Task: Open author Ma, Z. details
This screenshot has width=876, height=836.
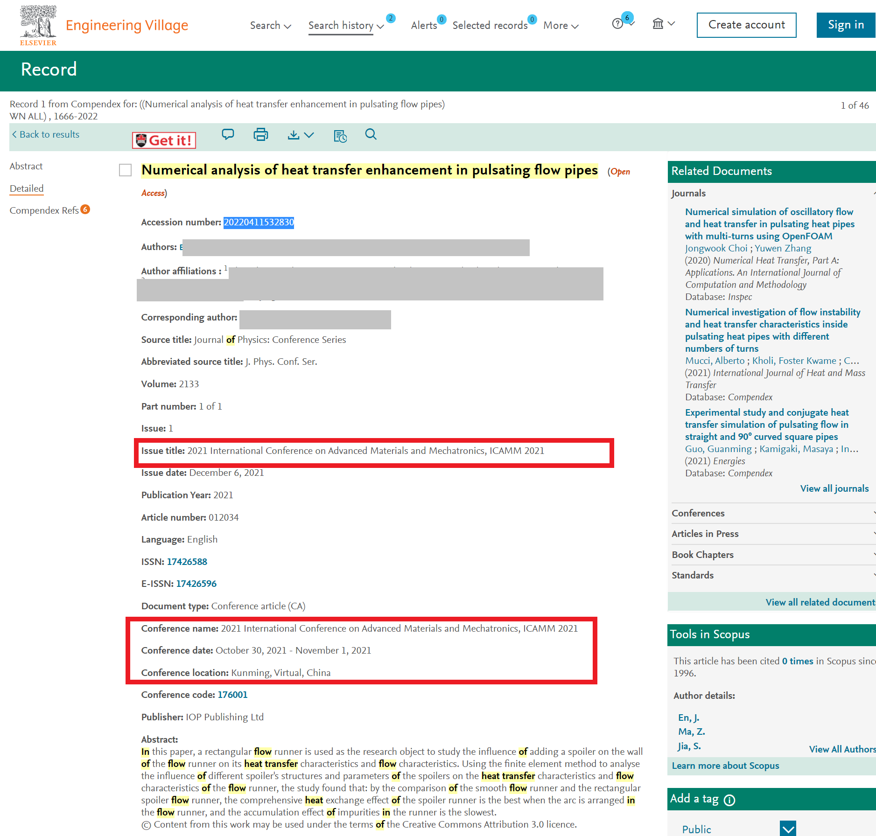Action: coord(691,731)
